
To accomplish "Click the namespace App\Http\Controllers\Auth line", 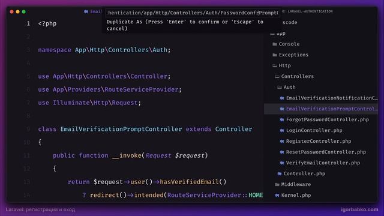I will [x=104, y=50].
